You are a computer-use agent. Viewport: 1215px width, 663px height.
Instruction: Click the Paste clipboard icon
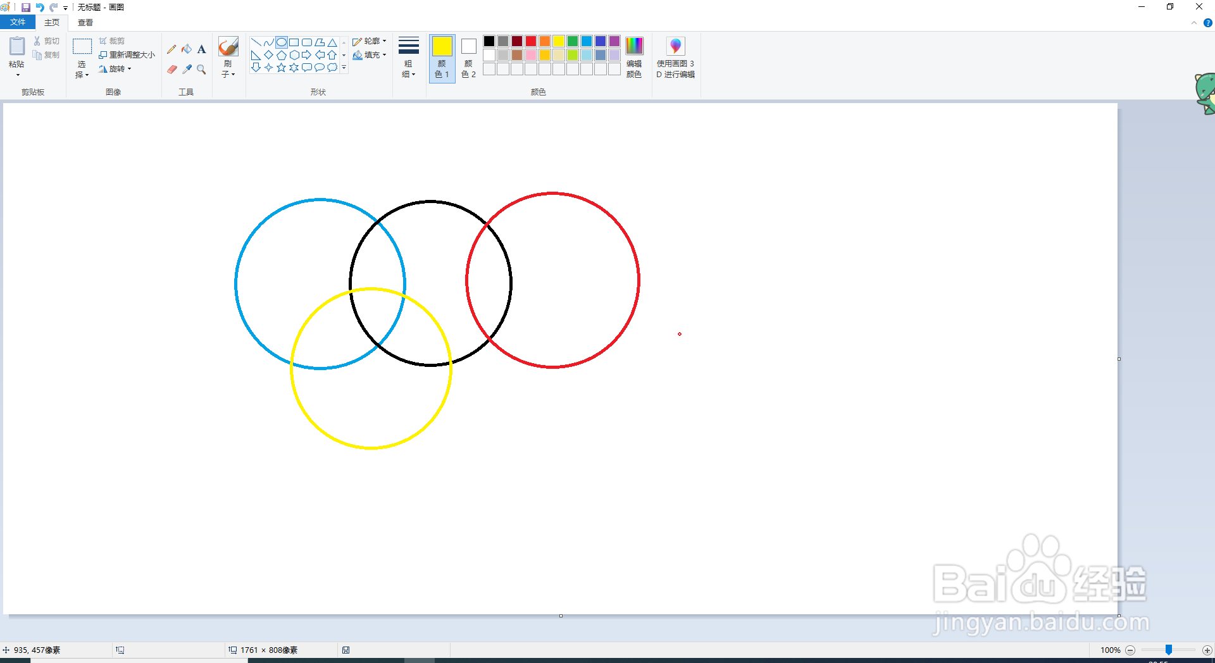click(17, 46)
